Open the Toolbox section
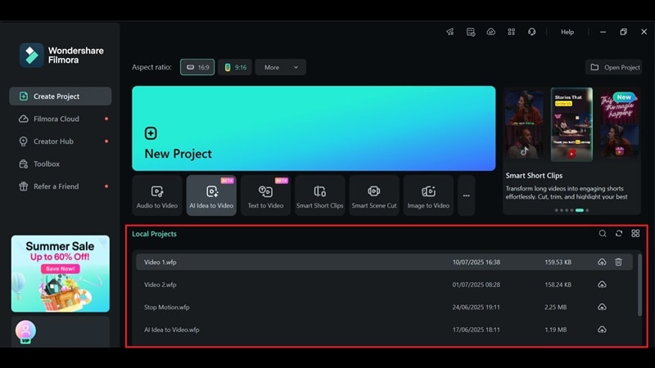Image resolution: width=655 pixels, height=368 pixels. pos(60,164)
